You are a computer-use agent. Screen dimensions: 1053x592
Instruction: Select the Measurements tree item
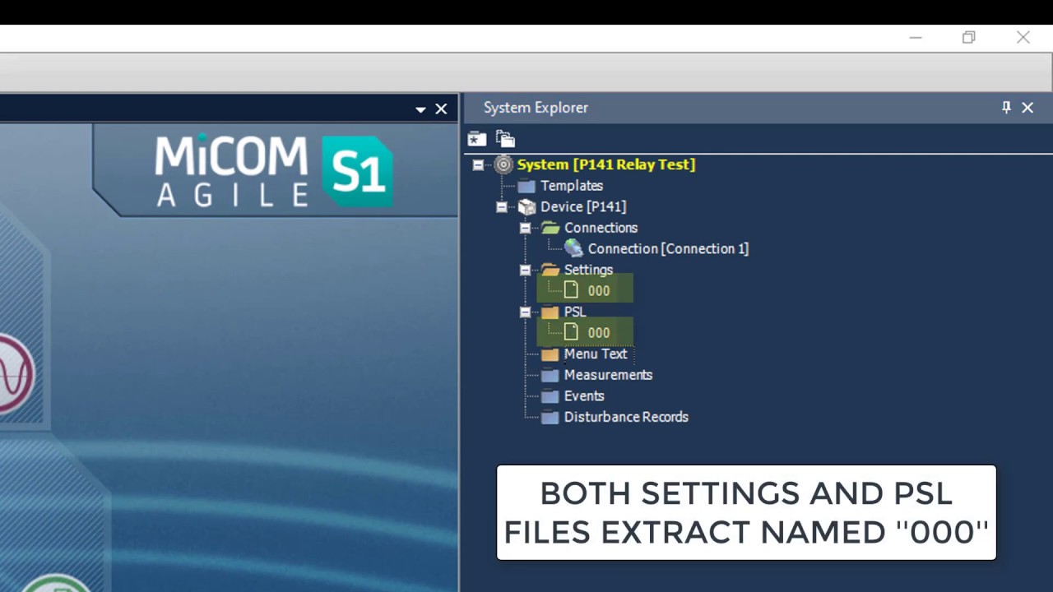608,375
